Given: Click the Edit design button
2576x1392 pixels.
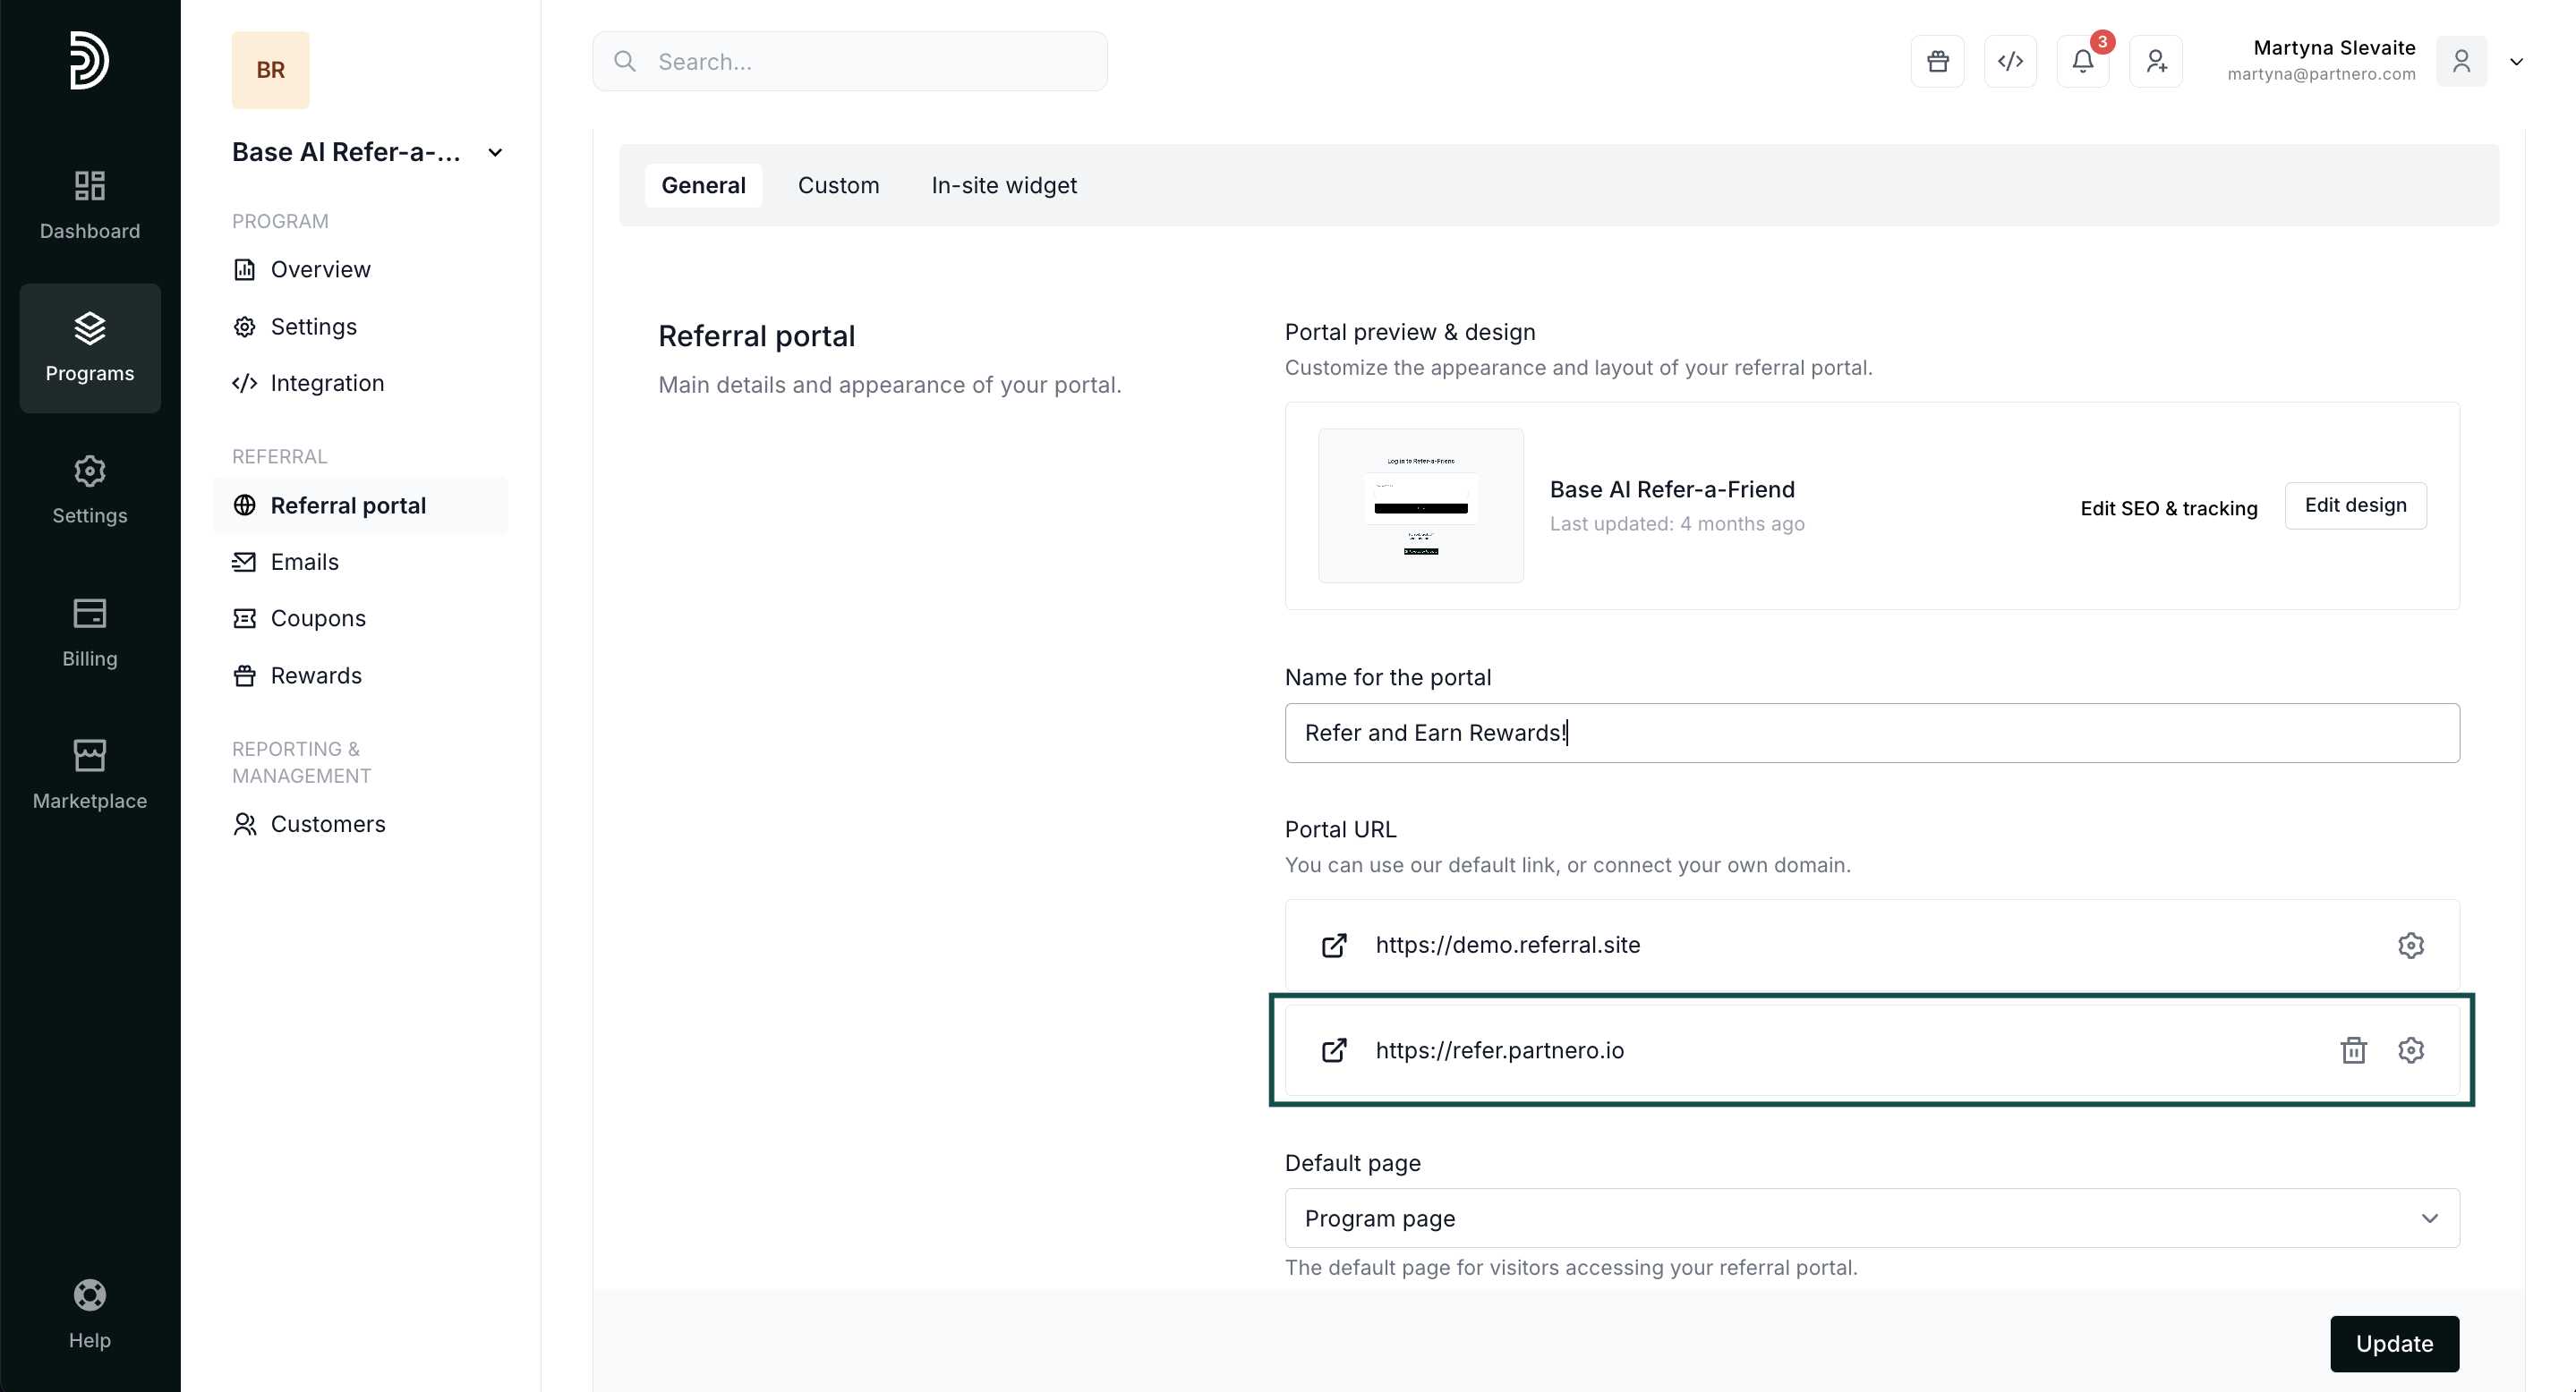Looking at the screenshot, I should point(2354,505).
